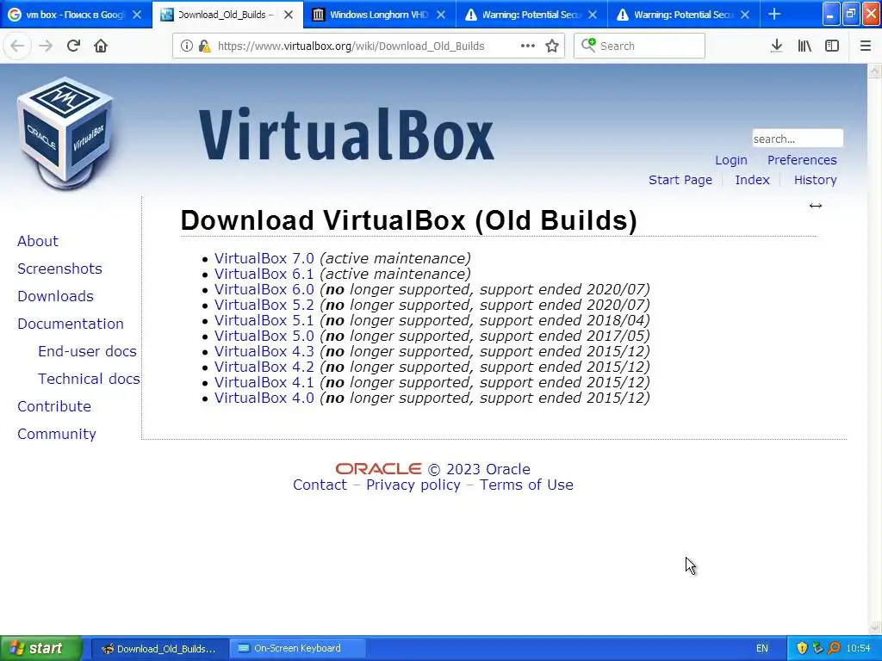Open the Screenshots sidebar link
Image resolution: width=882 pixels, height=661 pixels.
coord(59,269)
